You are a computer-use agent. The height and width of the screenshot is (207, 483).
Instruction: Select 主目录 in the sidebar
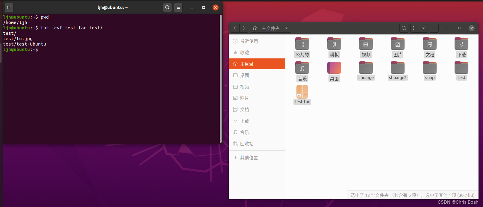coord(257,64)
